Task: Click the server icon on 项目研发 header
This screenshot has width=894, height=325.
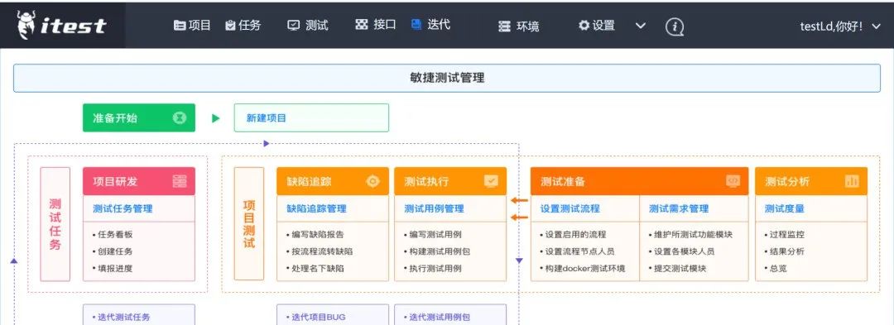Action: pyautogui.click(x=180, y=182)
